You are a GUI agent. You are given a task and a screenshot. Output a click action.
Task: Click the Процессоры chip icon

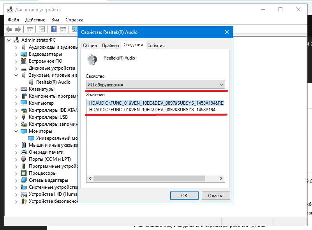point(24,173)
